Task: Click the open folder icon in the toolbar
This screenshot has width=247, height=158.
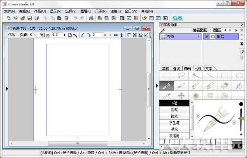Action: click(23, 18)
